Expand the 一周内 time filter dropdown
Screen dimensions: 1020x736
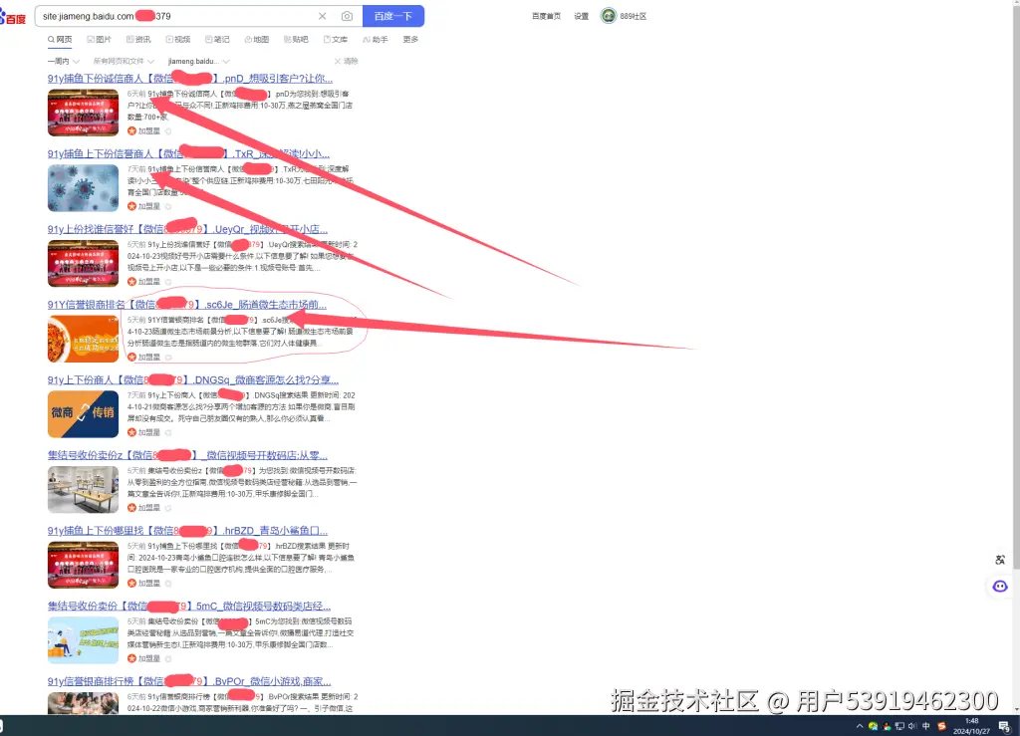(x=63, y=61)
